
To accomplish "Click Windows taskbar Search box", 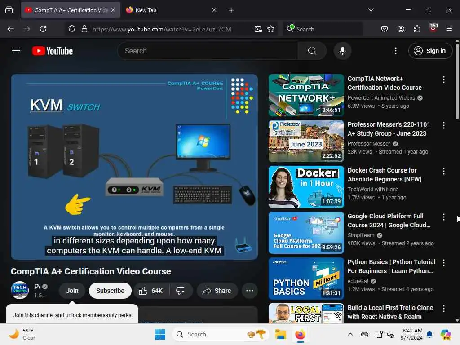I will (x=220, y=334).
